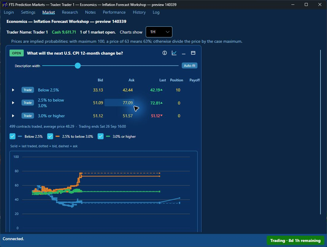Click the 499 contracts traded summary

coord(42,126)
